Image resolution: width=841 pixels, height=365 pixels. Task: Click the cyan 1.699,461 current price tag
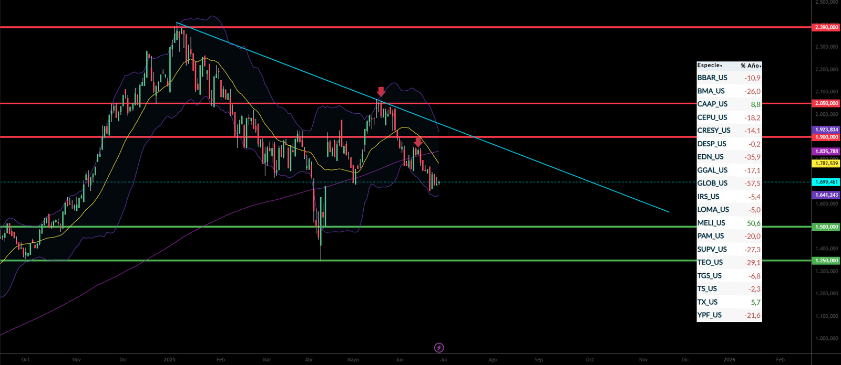(x=826, y=182)
